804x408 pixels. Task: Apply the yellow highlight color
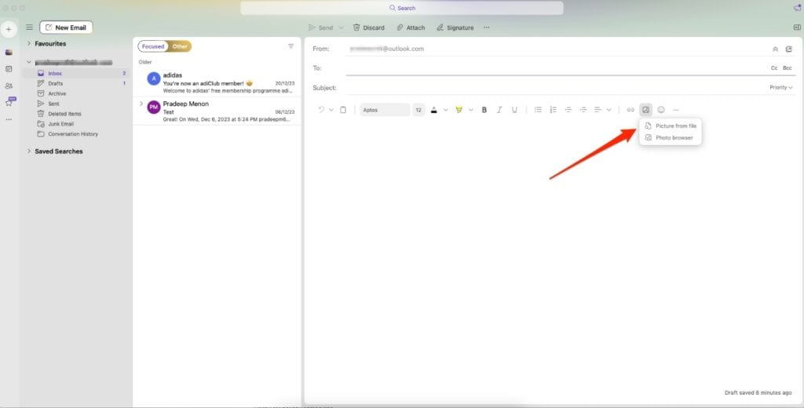459,110
